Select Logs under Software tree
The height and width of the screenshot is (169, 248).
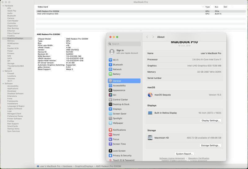10,111
